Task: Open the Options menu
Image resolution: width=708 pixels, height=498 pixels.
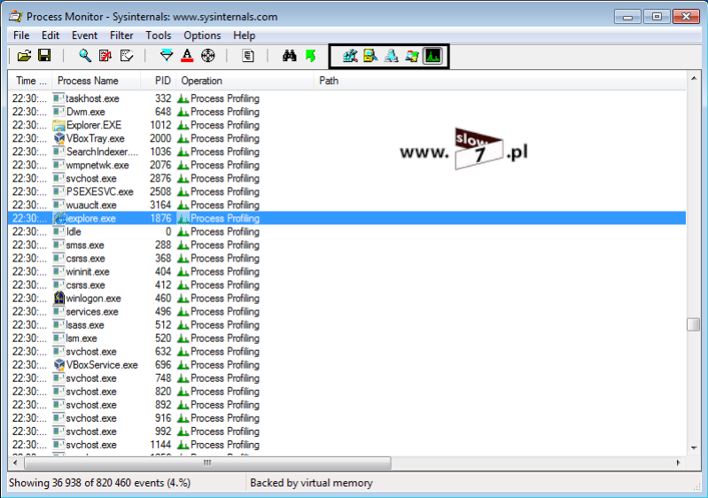Action: click(x=202, y=35)
